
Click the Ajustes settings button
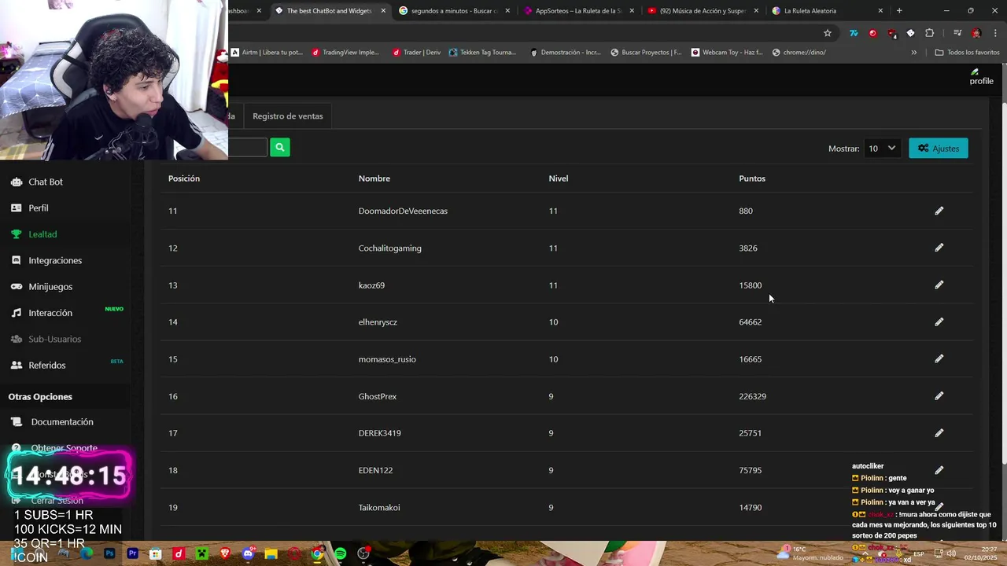(938, 148)
